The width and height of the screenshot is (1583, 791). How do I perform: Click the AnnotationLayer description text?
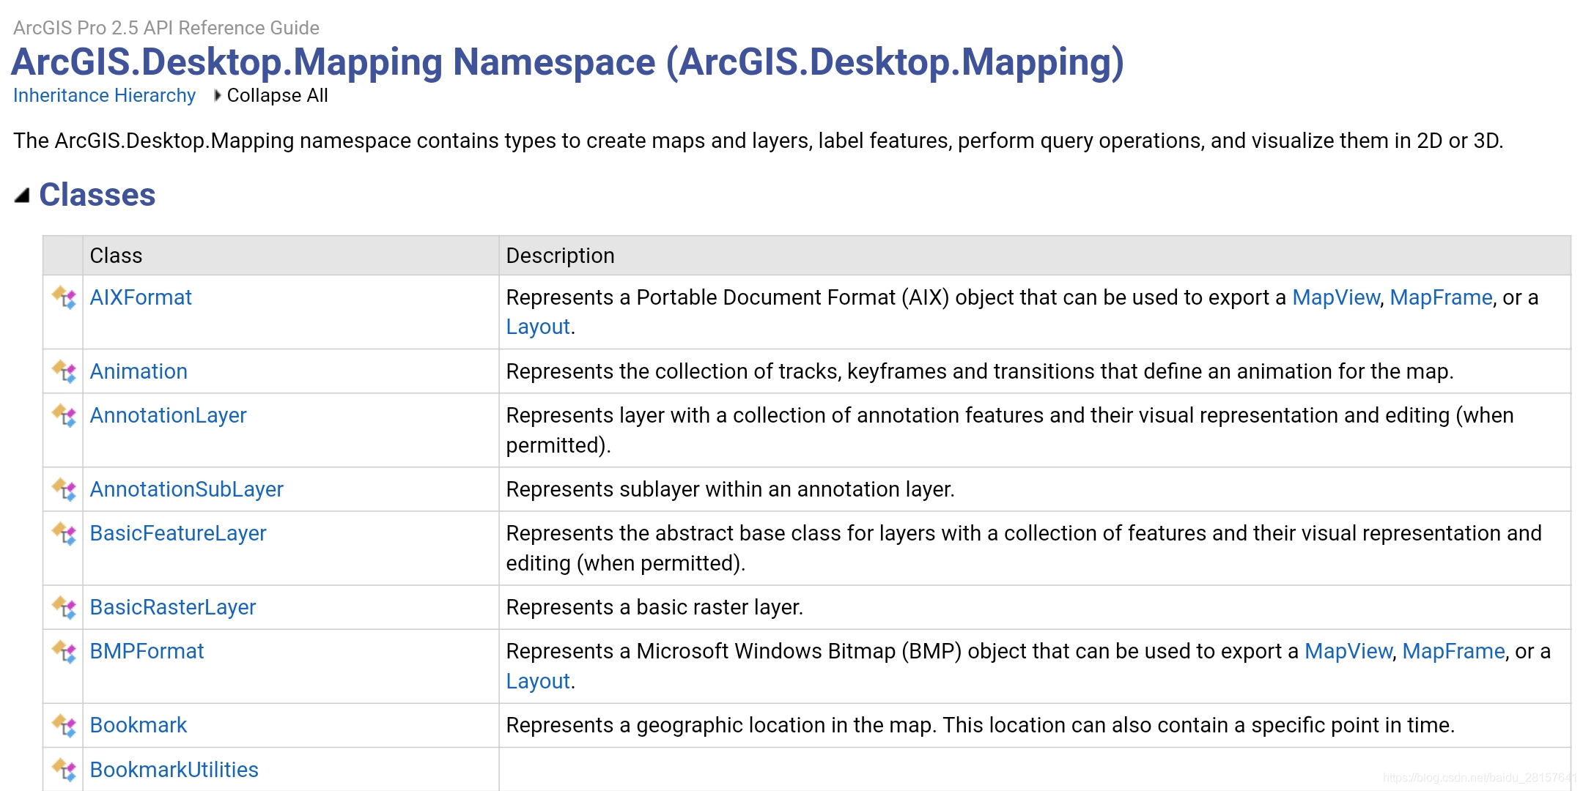1010,430
